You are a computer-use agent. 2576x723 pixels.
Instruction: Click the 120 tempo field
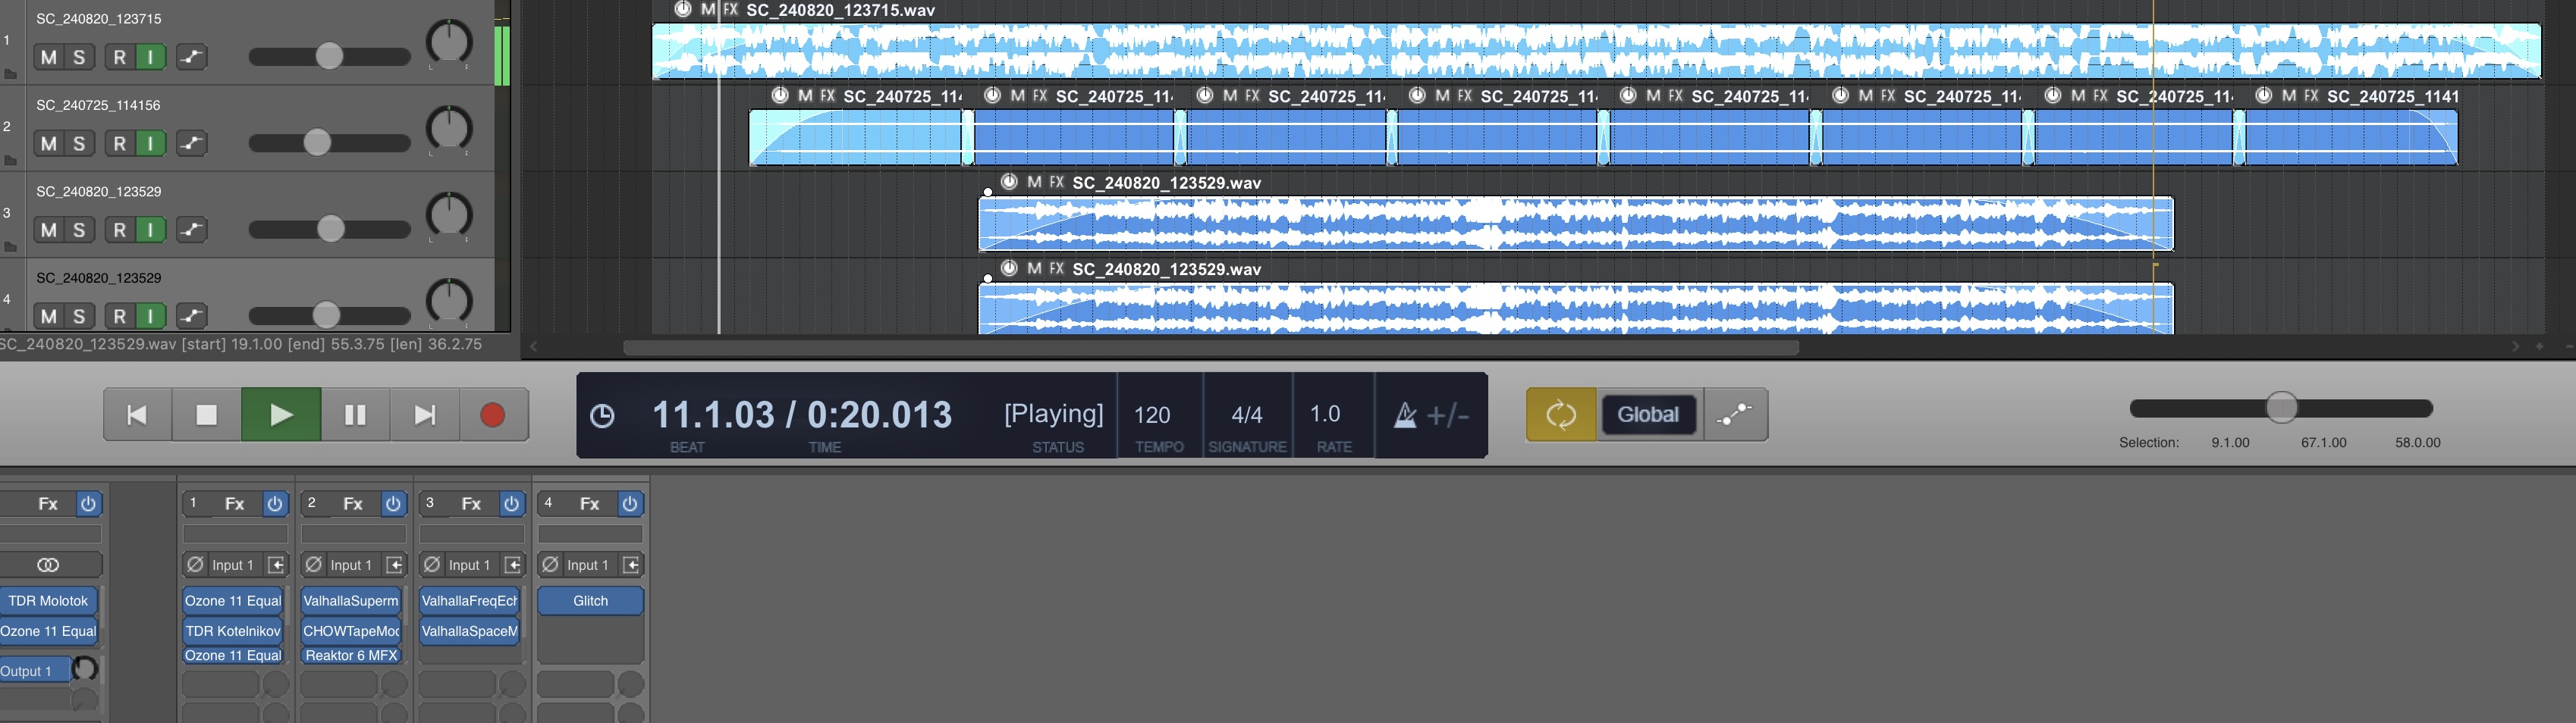(x=1152, y=415)
